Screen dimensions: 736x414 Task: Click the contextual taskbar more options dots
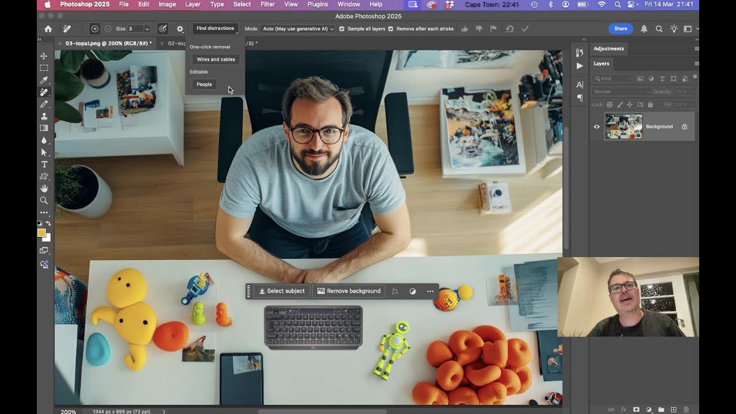(x=430, y=292)
